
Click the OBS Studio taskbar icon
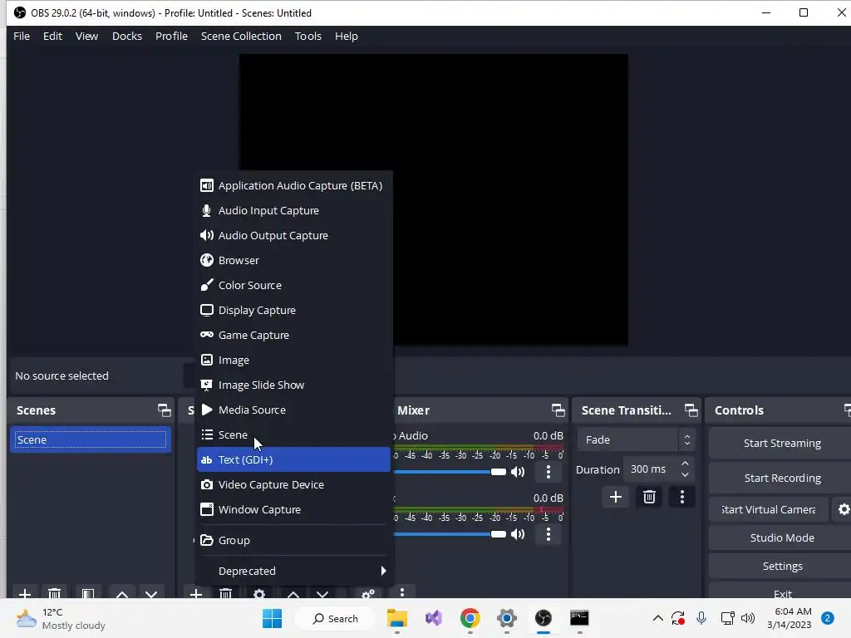coord(544,618)
